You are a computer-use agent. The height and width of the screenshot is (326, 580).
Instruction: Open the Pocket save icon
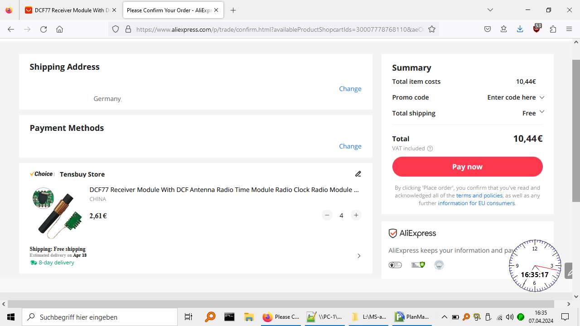[488, 29]
